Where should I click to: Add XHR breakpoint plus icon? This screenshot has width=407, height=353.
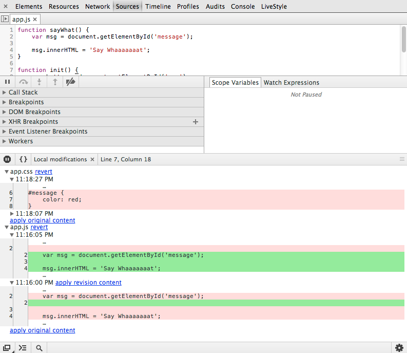[196, 122]
